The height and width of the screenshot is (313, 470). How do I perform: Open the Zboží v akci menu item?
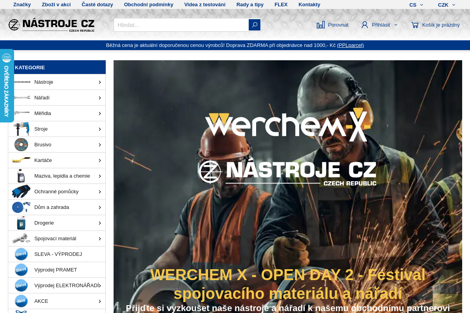pyautogui.click(x=56, y=5)
